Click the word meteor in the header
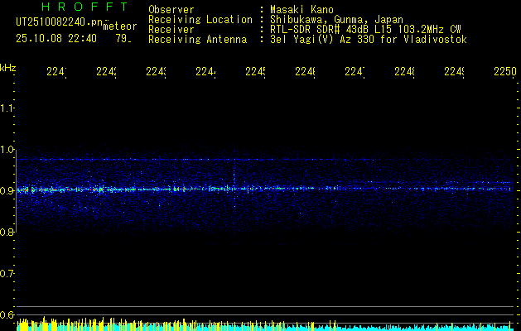This screenshot has height=331, width=521. click(x=120, y=26)
